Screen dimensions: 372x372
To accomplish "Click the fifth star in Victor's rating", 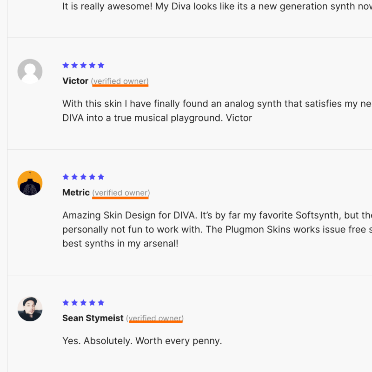I will (101, 65).
